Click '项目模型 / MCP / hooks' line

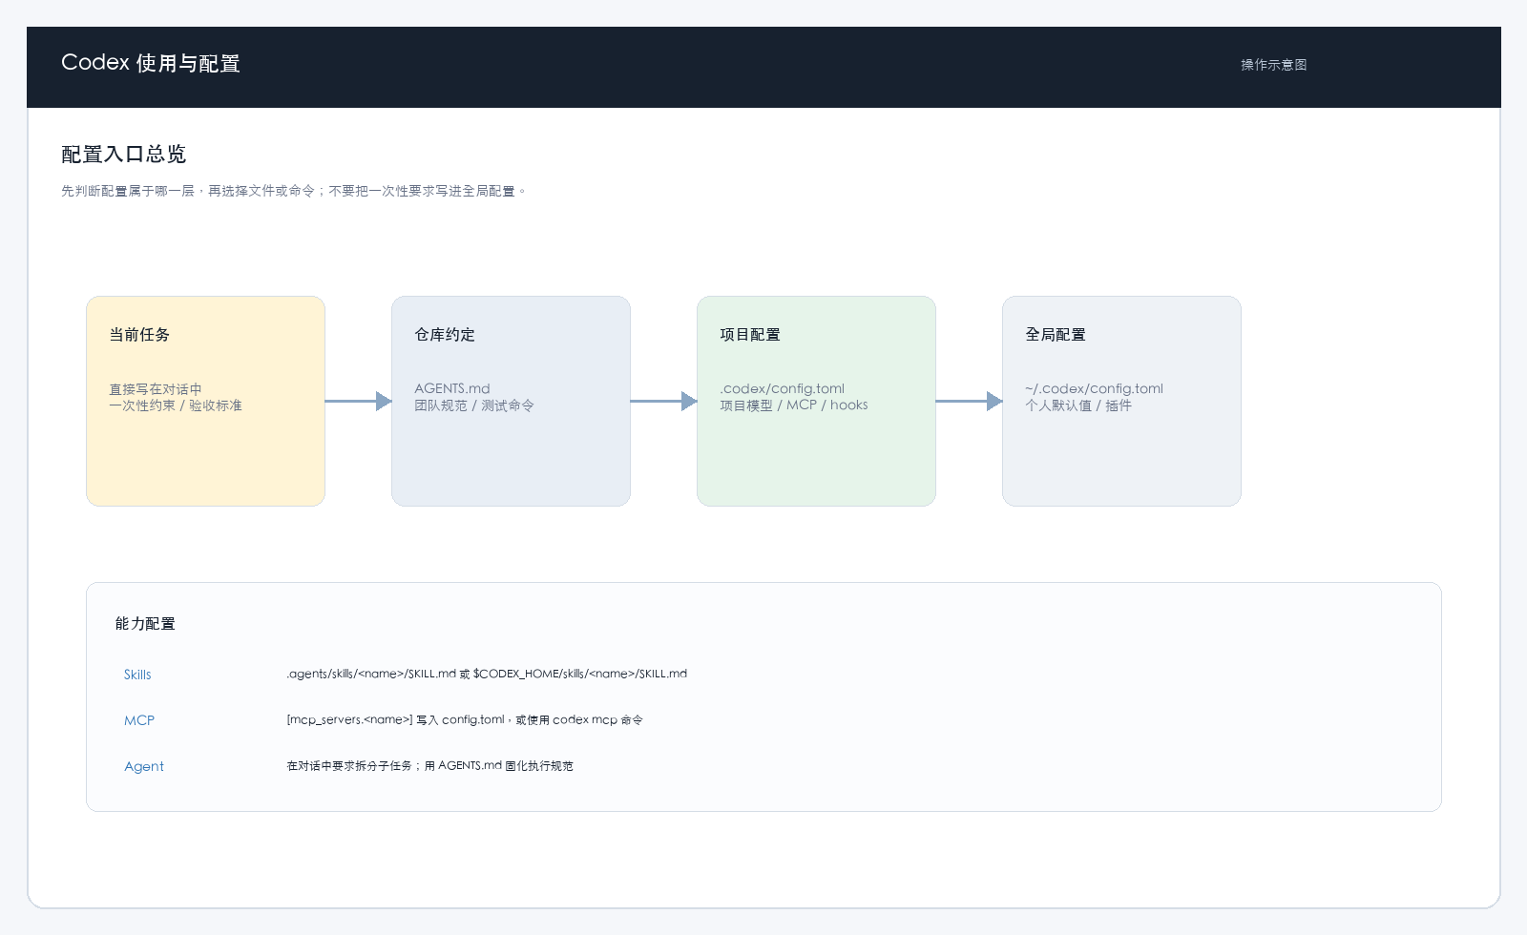tap(794, 405)
